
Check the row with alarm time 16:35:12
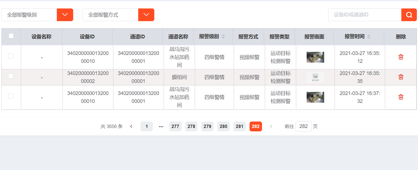(x=11, y=56)
